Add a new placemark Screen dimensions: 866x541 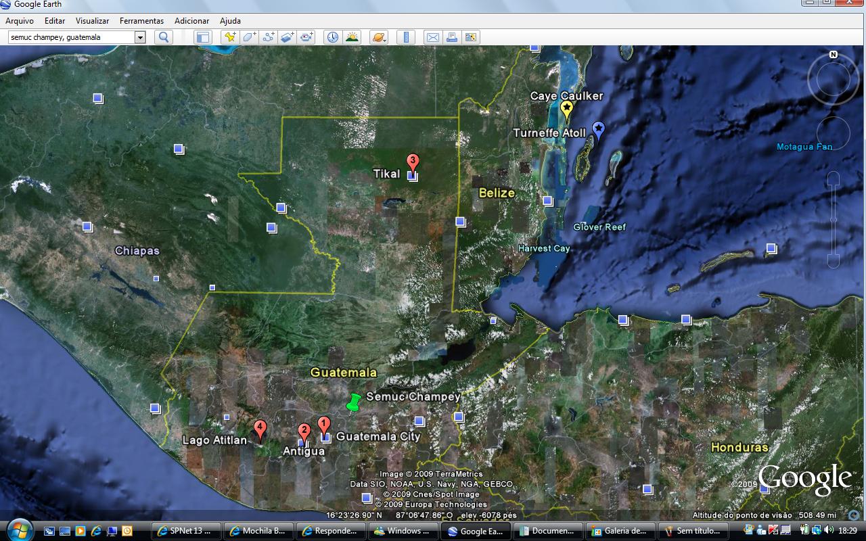pyautogui.click(x=230, y=37)
